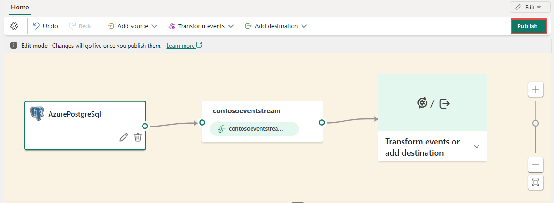Viewport: 554px width, 203px height.
Task: Publish the eventstream
Action: click(527, 26)
